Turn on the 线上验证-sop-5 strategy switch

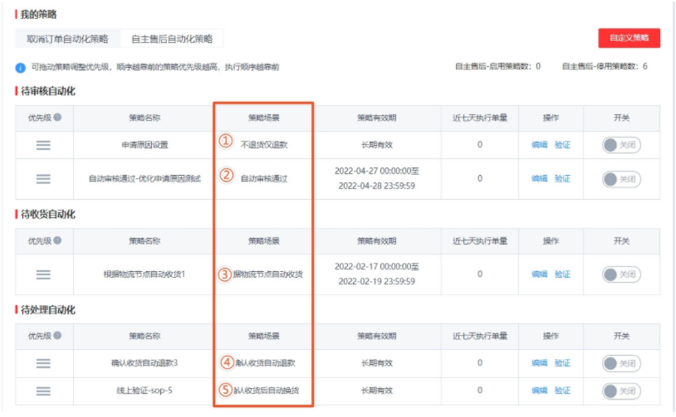pos(621,390)
